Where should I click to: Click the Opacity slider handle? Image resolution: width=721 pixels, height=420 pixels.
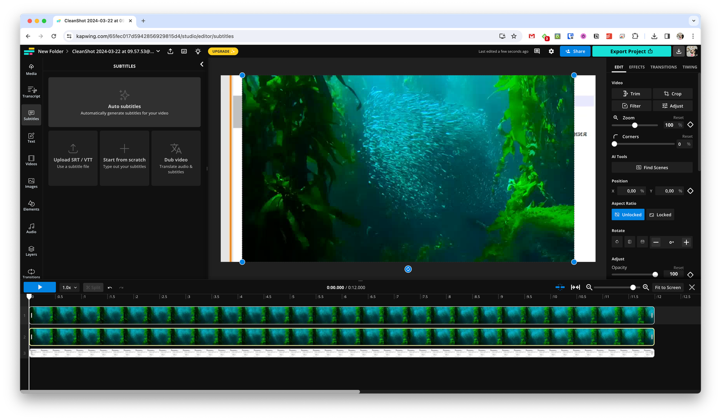pyautogui.click(x=655, y=274)
